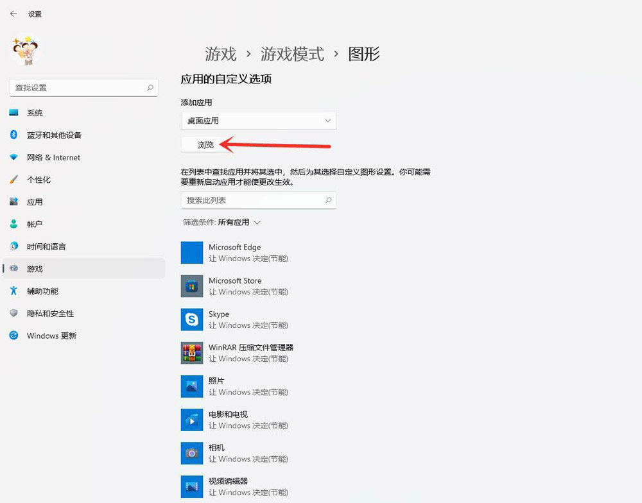Click the 隐私和安全性 shield icon
The width and height of the screenshot is (642, 503).
point(13,313)
